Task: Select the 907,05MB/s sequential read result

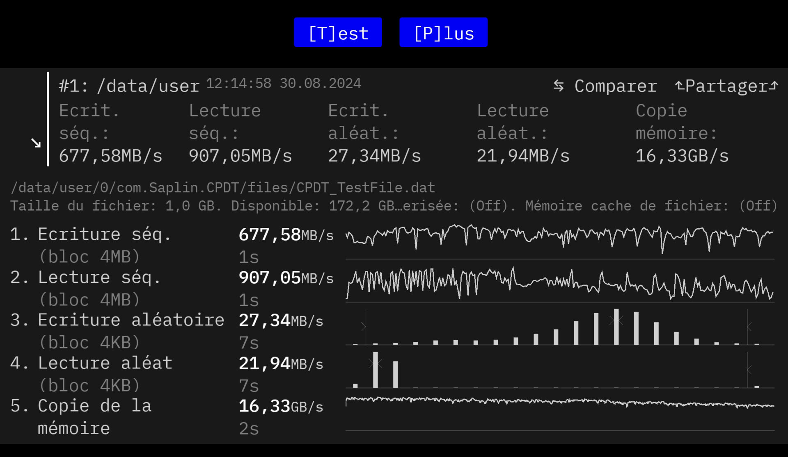Action: point(286,278)
